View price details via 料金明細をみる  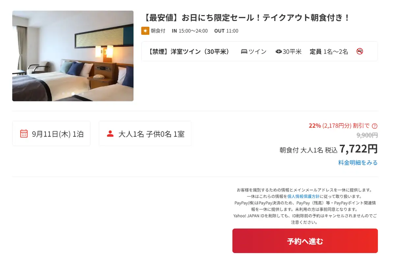(358, 162)
